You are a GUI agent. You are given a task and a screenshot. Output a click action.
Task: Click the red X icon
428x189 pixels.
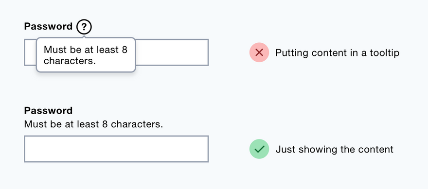click(259, 52)
